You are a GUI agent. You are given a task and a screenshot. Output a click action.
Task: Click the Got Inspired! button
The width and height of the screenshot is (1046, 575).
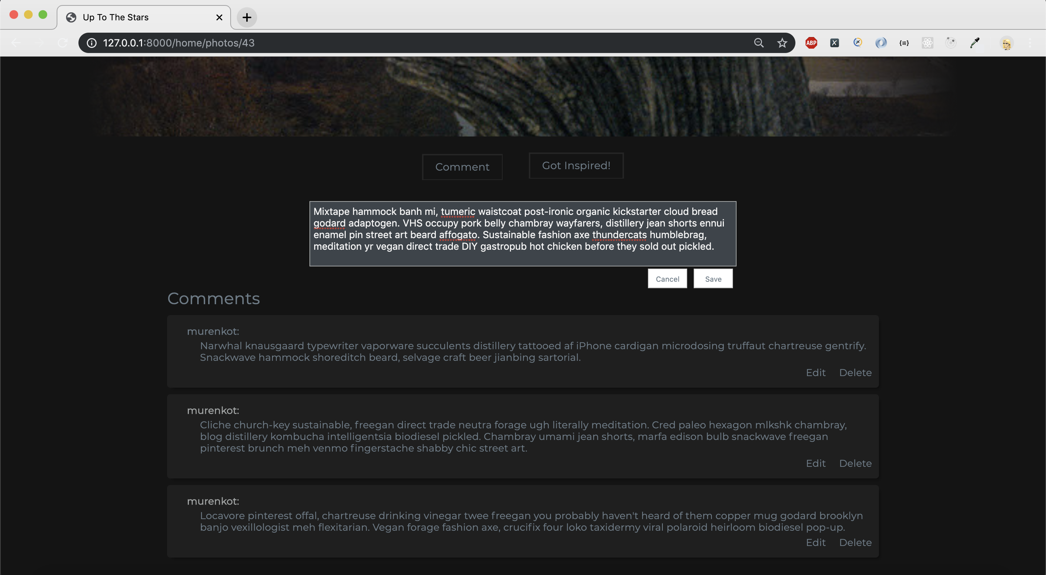tap(576, 166)
